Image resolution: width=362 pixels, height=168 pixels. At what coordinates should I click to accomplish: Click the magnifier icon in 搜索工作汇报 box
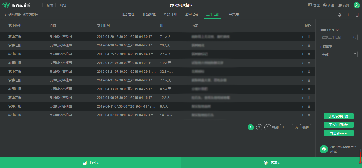[x=354, y=37]
